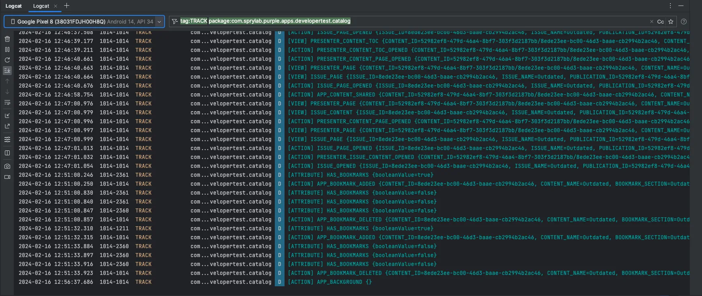
Task: Pause the logcat output
Action: [x=7, y=49]
